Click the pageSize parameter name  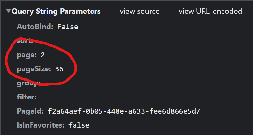34,69
